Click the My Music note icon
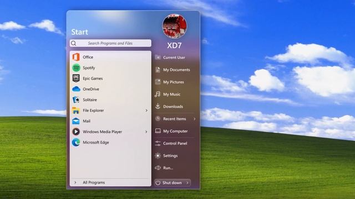355x199 pixels. 158,94
